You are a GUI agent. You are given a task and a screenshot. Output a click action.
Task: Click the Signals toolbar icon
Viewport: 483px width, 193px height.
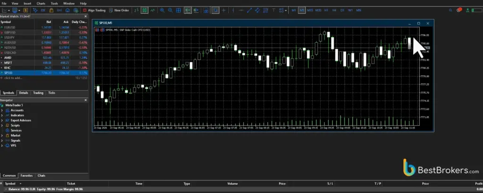tap(59, 10)
